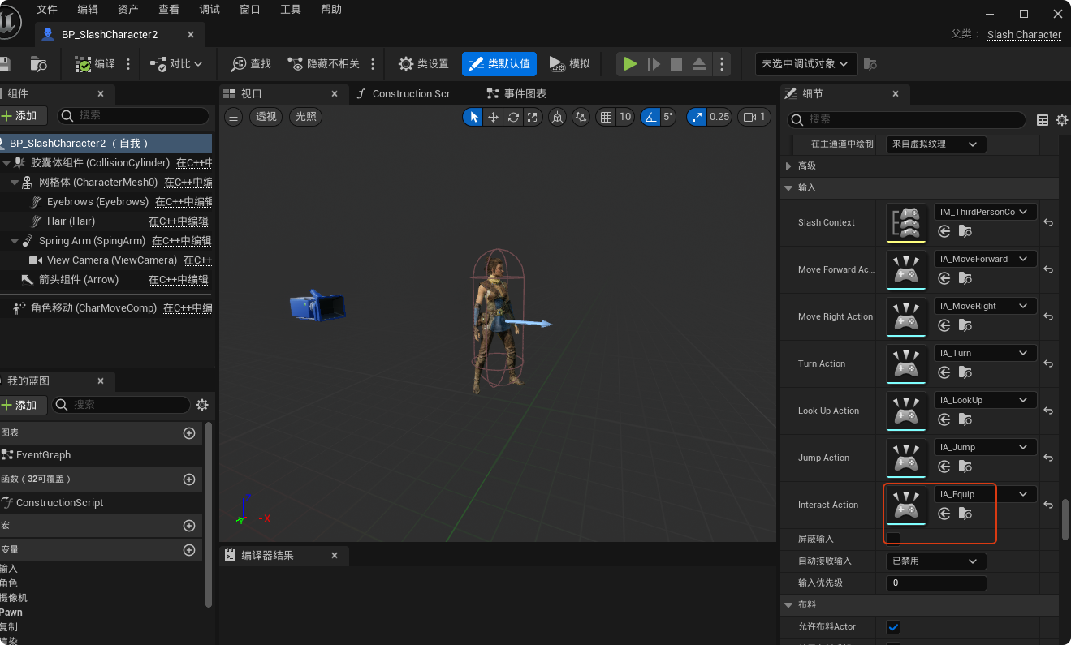Click the Simulation (模拟) button
The image size is (1071, 645).
click(569, 64)
